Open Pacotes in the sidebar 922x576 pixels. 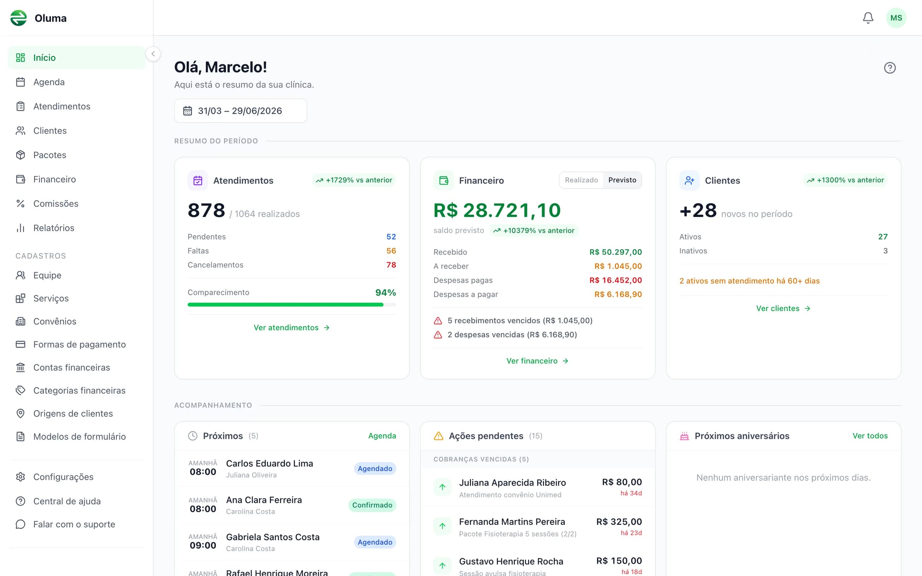tap(76, 155)
